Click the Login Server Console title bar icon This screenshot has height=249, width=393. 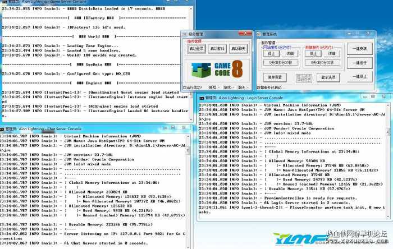click(202, 98)
